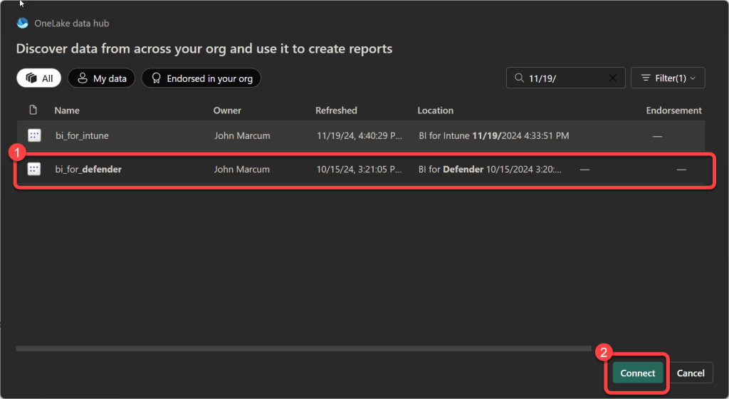Screen dimensions: 729x399
Task: Click the search field containing 11/19/
Action: pyautogui.click(x=565, y=78)
